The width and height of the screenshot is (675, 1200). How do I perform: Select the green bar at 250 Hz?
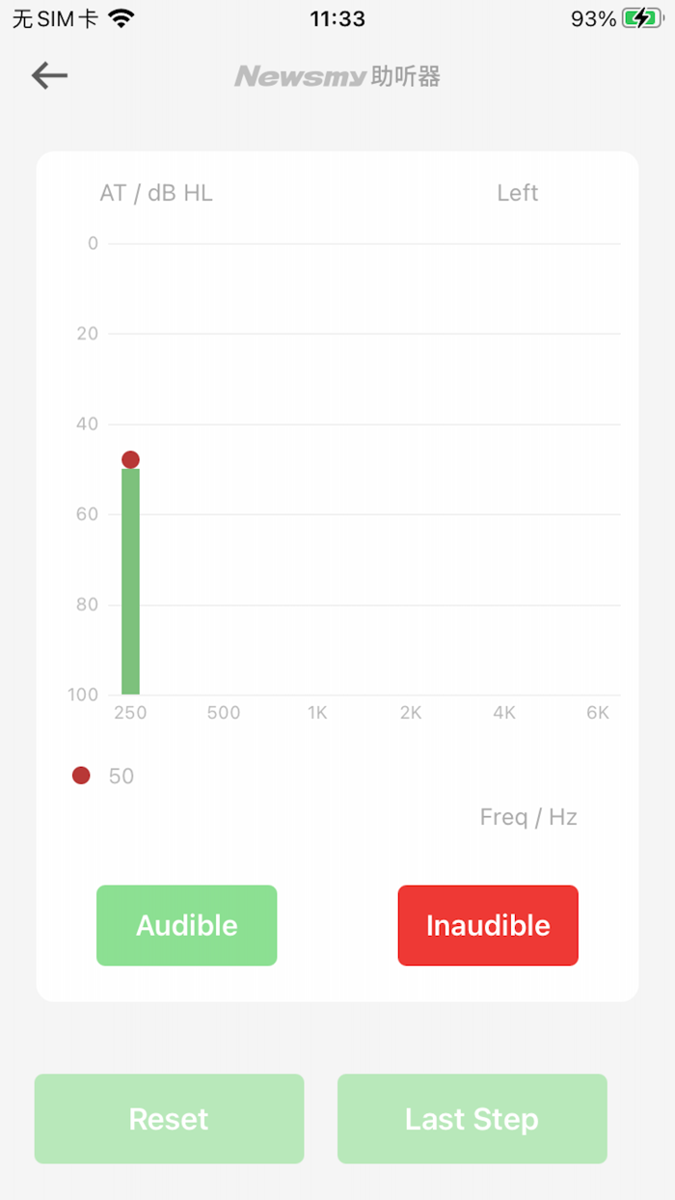tap(129, 579)
